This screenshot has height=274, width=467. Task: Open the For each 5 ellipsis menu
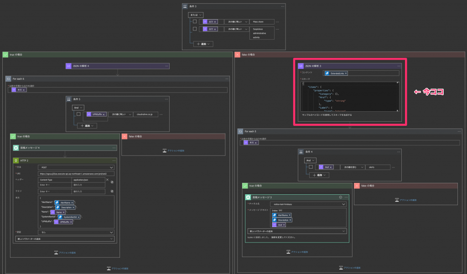459,131
